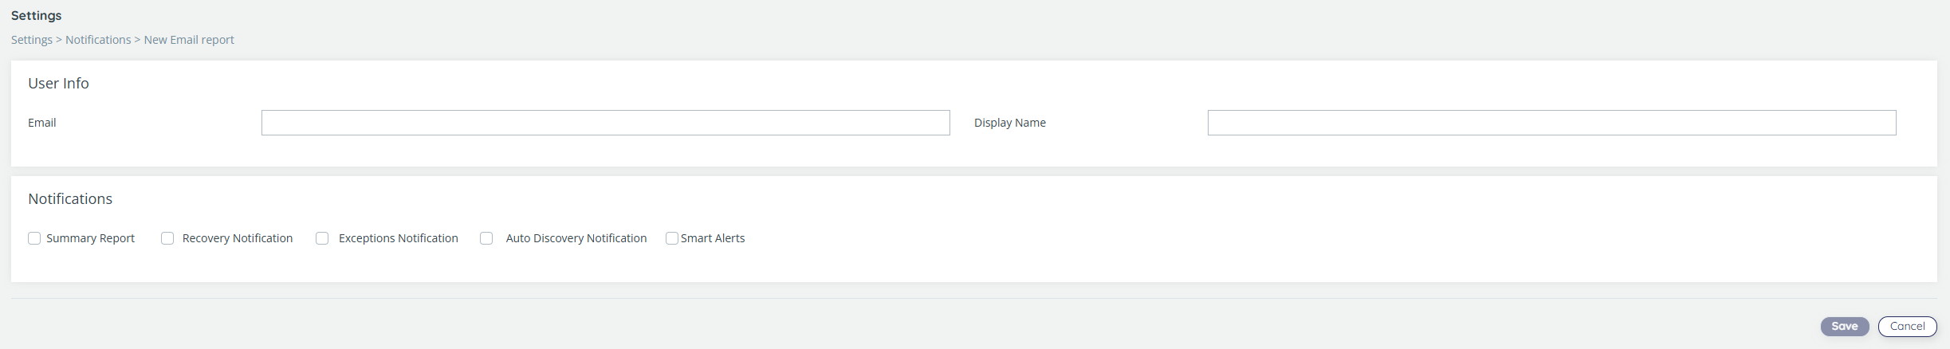Go to Settings in the breadcrumb
This screenshot has width=1950, height=349.
32,40
